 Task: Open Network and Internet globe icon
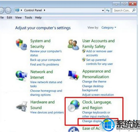click(21, 76)
